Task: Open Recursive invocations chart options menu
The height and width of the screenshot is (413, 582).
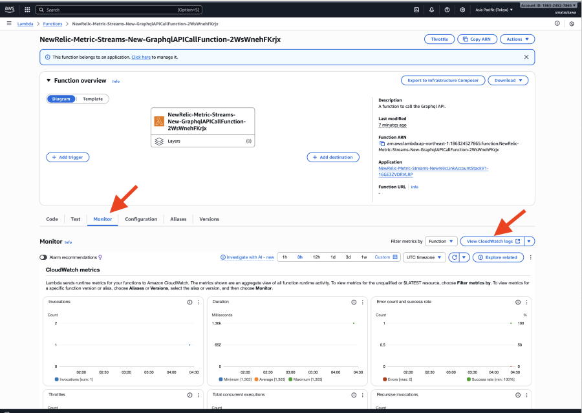Action: [x=526, y=395]
